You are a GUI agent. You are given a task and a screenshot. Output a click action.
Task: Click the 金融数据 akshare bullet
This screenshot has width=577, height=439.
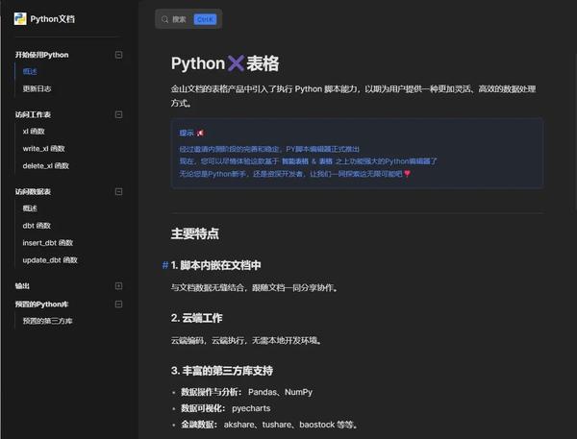(x=269, y=425)
